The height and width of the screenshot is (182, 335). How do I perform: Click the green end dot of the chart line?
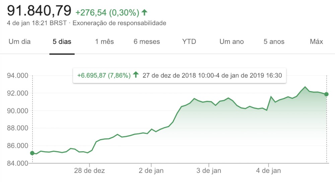(326, 94)
